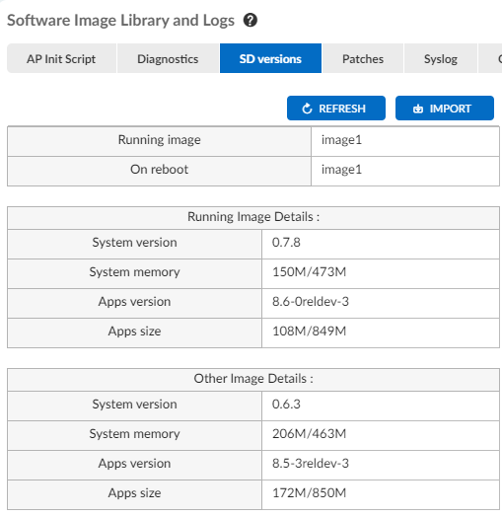Viewport: 502px width, 517px height.
Task: Select the Running image value image1
Action: [x=341, y=140]
